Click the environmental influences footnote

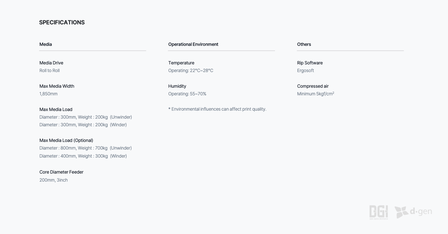tap(217, 109)
